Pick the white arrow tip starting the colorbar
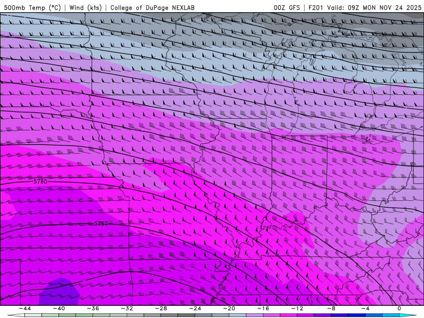Image resolution: width=424 pixels, height=318 pixels. point(15,315)
